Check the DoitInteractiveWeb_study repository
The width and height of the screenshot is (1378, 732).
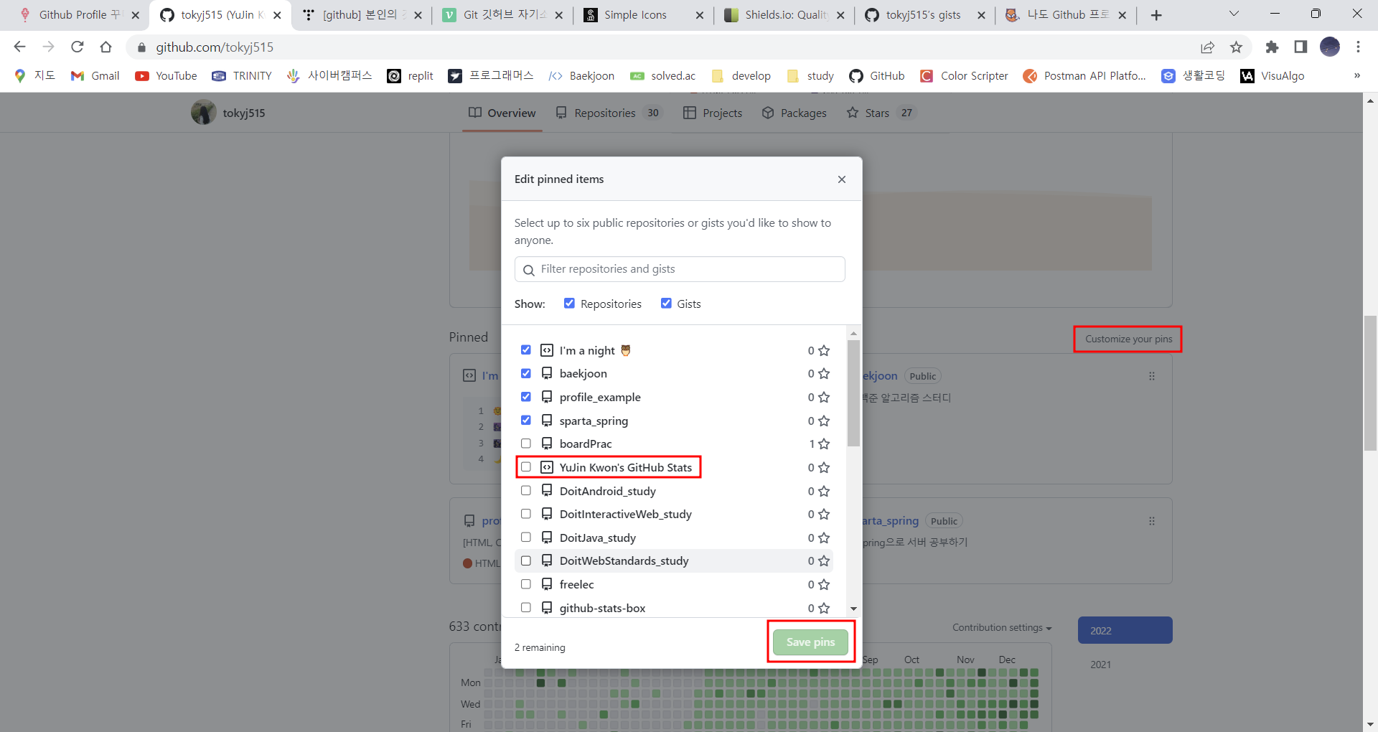tap(526, 514)
